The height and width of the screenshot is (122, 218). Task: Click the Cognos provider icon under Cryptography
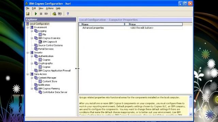(x=40, y=67)
